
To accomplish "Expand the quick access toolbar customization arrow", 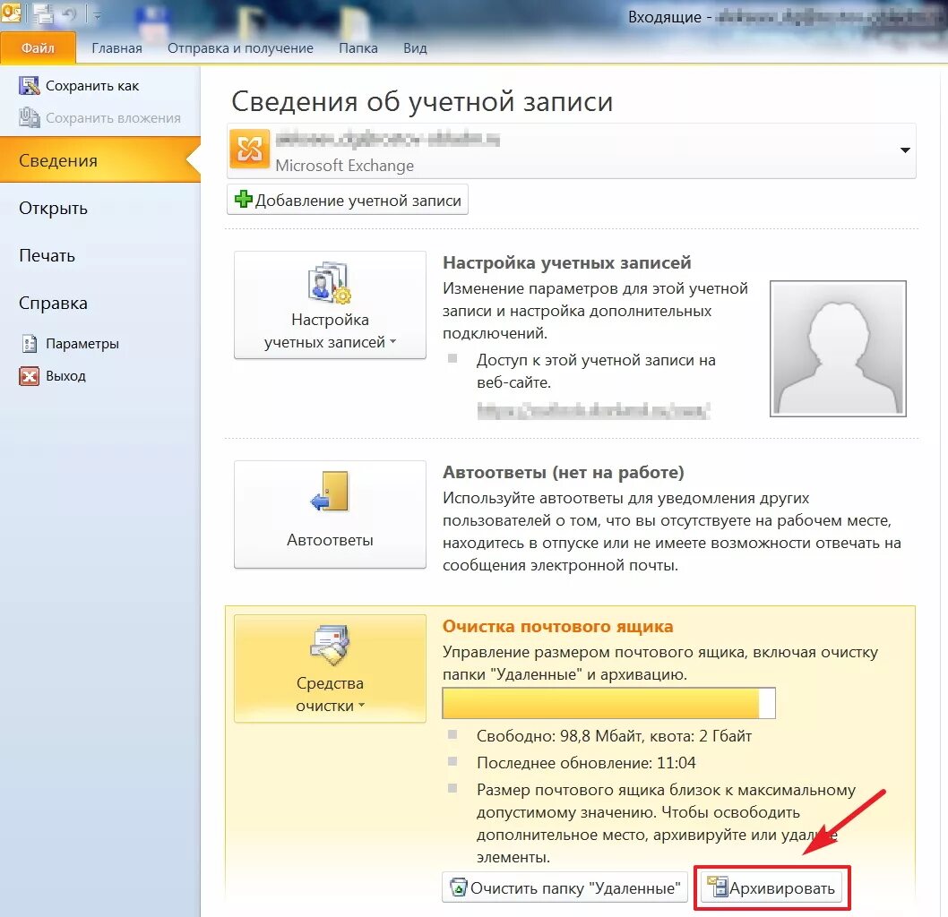I will coord(97,15).
